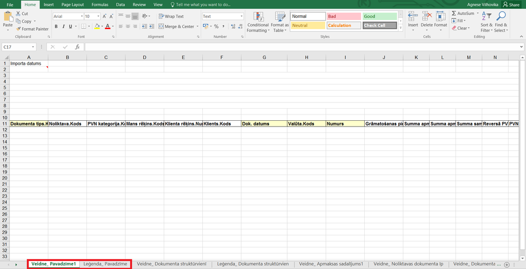Apply the percent style
Screen dimensions: 526x269
pos(217,26)
